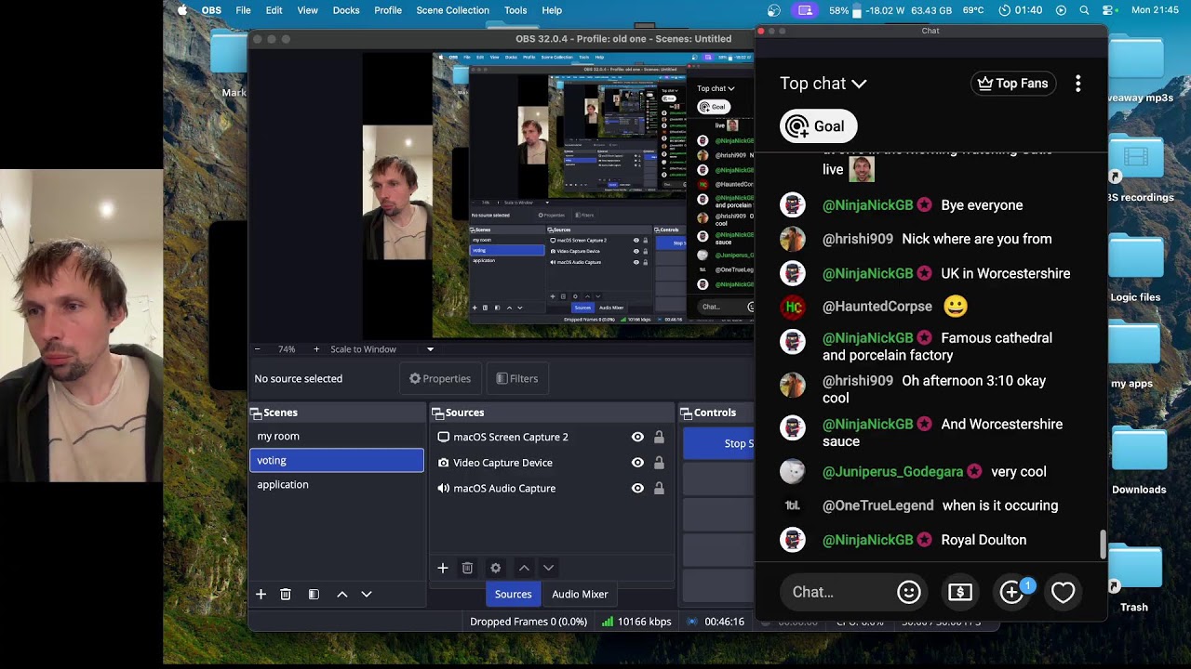Open the Help menu
Screen dimensions: 1191x669
click(x=552, y=10)
